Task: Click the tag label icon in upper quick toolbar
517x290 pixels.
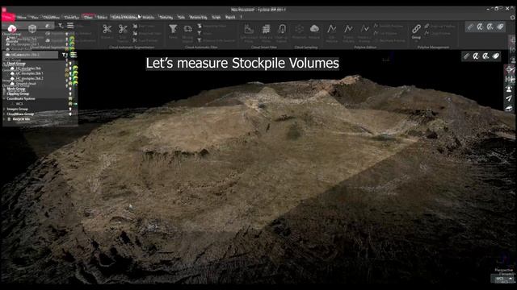Action: point(500,27)
